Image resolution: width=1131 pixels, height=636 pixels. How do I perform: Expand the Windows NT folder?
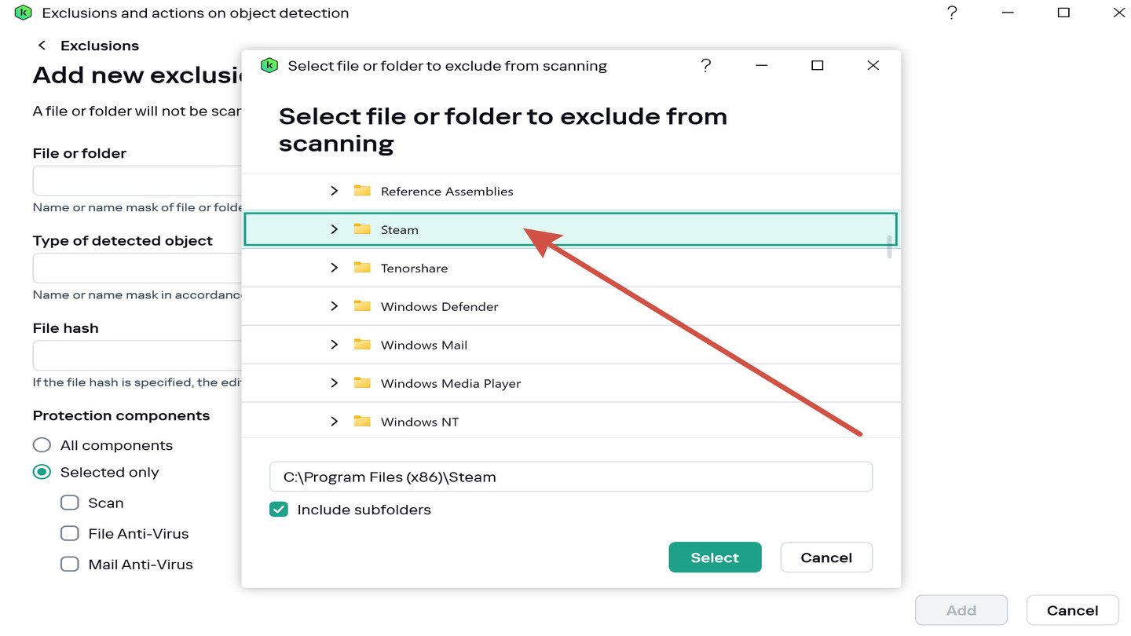pyautogui.click(x=334, y=422)
